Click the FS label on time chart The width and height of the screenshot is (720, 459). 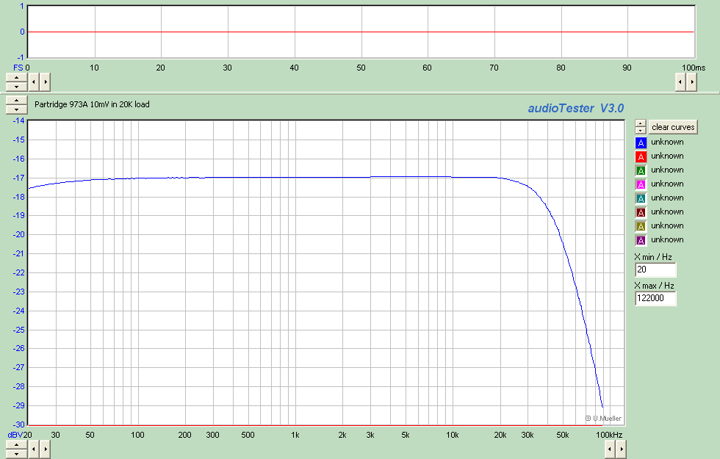[18, 68]
